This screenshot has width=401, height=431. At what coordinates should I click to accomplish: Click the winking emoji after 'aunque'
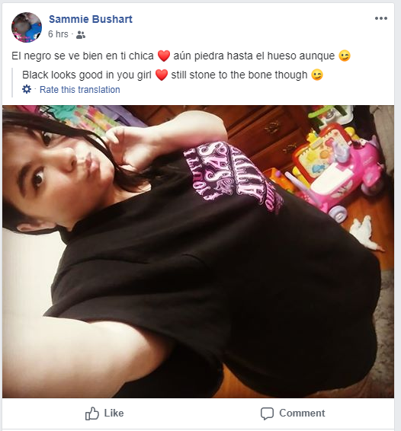click(345, 56)
